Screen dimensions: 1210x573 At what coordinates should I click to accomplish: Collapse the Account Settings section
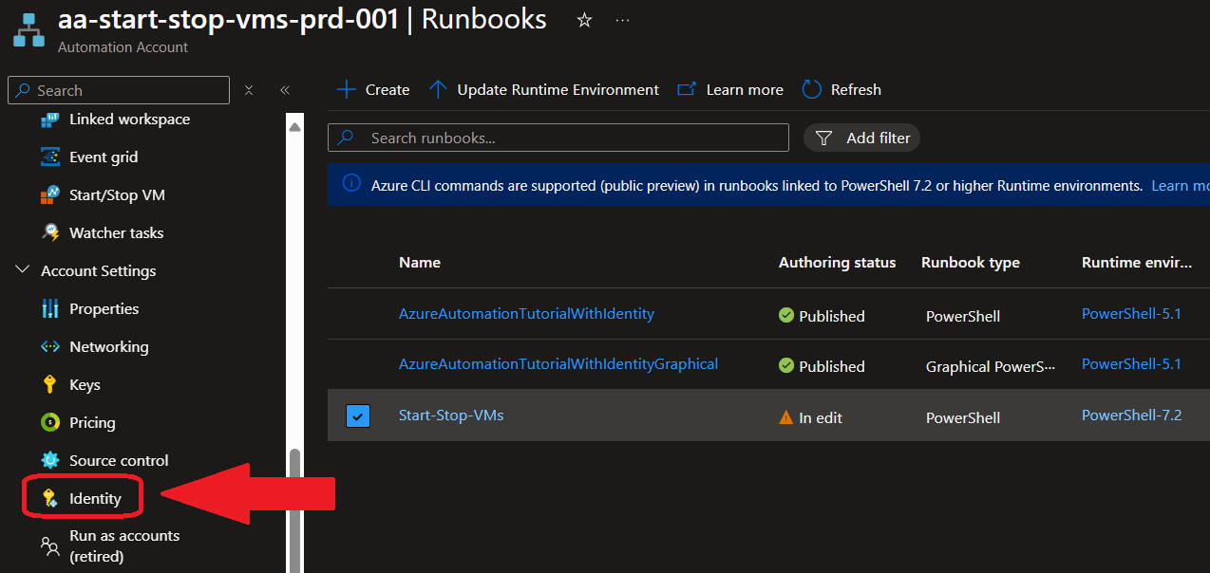[23, 270]
